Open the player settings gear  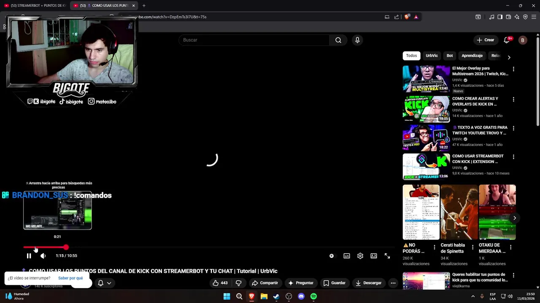[x=360, y=256]
